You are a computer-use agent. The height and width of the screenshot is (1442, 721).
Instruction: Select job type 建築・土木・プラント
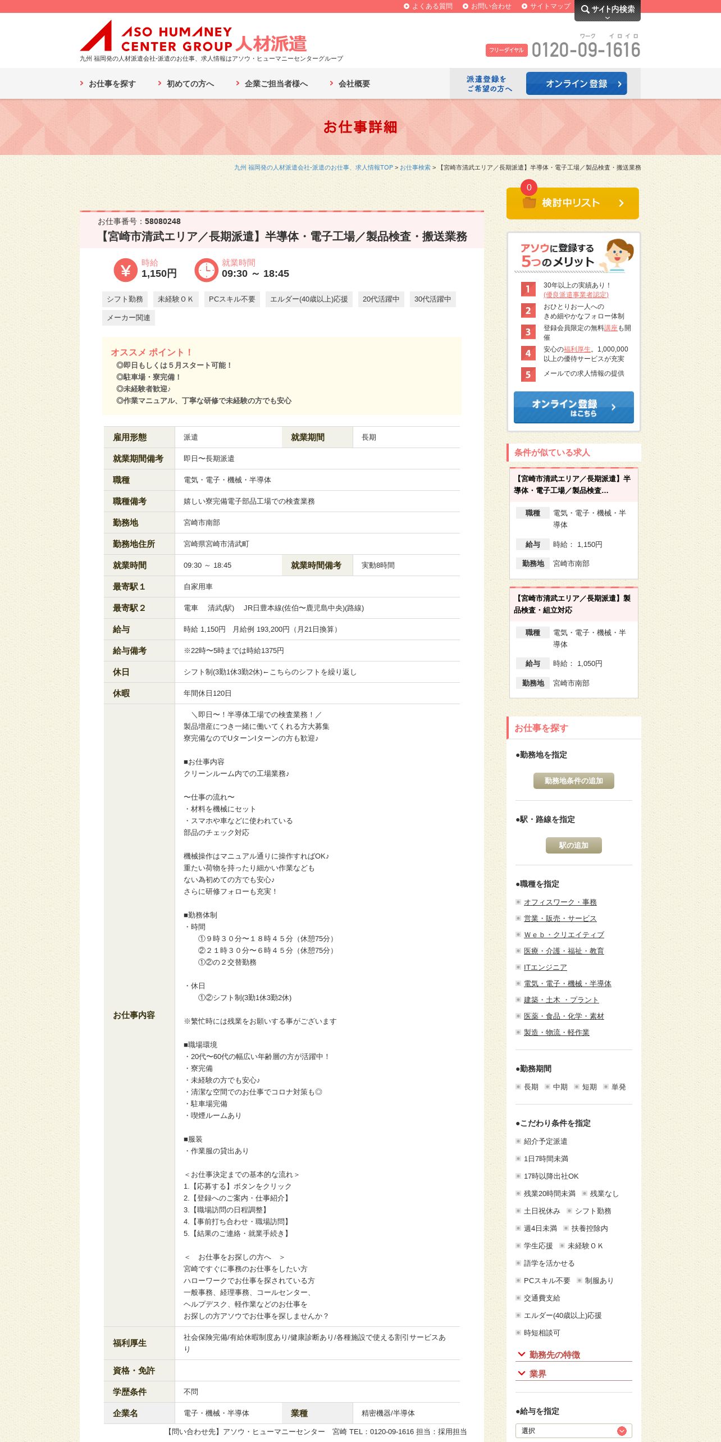pos(561,1000)
